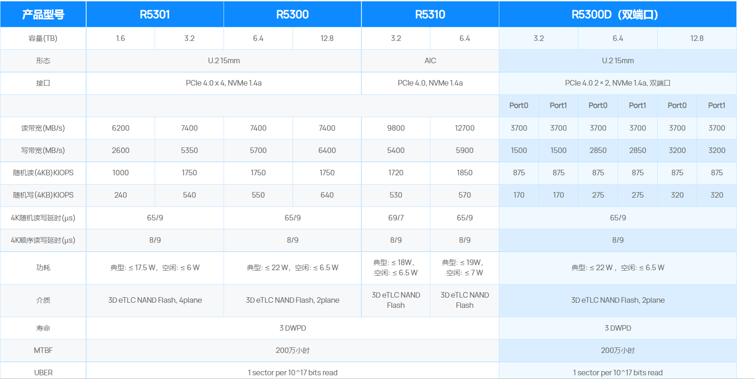Screen dimensions: 755x379
Task: Select the R5300 column header
Action: coord(292,14)
